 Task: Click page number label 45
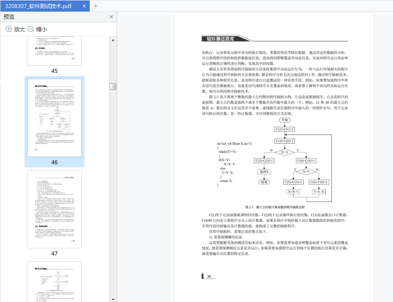(x=54, y=71)
